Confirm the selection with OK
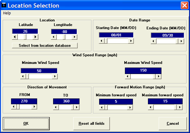This screenshot has height=133, width=190. 26,124
